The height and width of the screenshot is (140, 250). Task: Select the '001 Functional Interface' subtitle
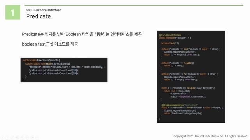point(43,10)
